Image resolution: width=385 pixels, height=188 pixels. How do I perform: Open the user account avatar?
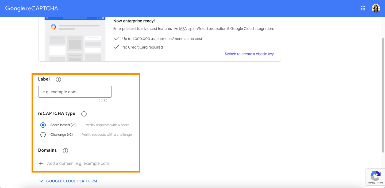[376, 8]
